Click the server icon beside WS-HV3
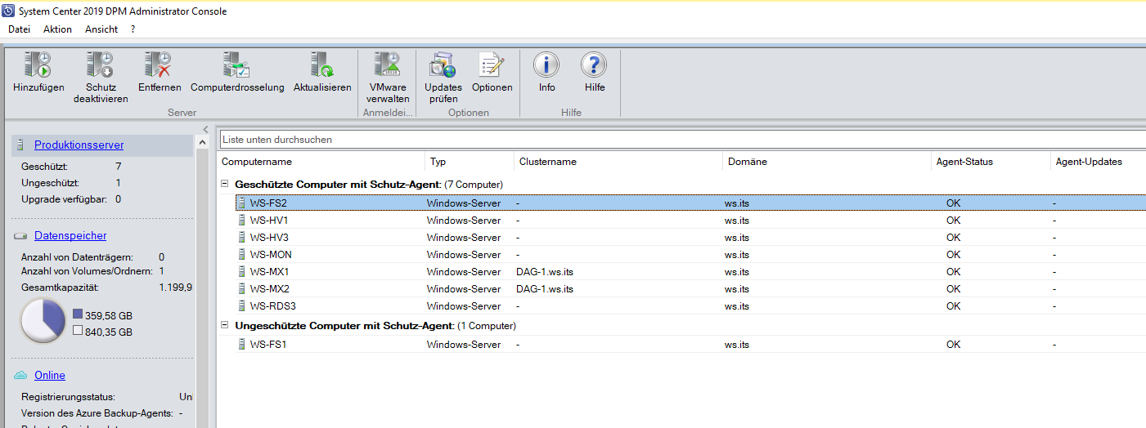1146x428 pixels. pyautogui.click(x=241, y=237)
